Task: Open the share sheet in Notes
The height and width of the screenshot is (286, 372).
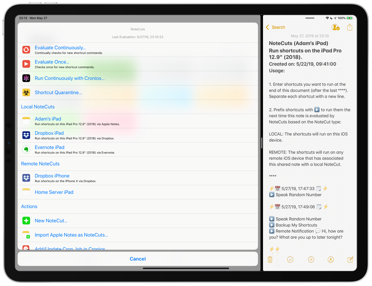Action: coord(350,27)
